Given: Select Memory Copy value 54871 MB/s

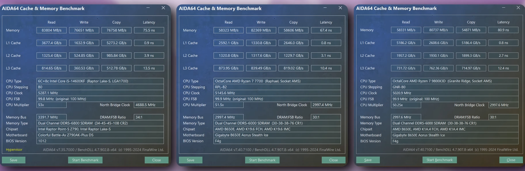Looking at the screenshot, I should (x=471, y=30).
